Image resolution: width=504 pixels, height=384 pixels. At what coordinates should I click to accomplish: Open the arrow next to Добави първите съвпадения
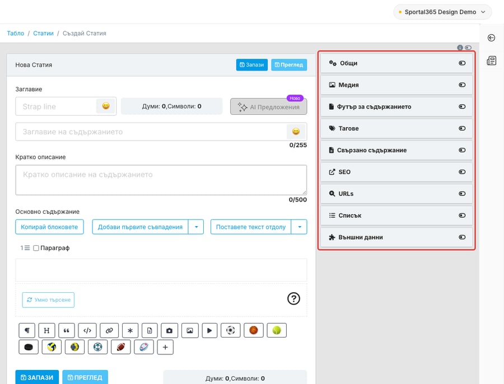pos(196,227)
